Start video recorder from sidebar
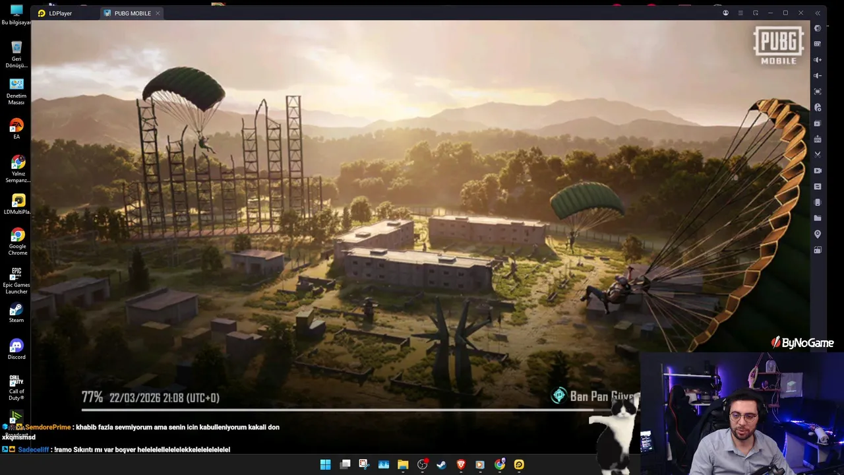This screenshot has width=844, height=475. pos(818,170)
